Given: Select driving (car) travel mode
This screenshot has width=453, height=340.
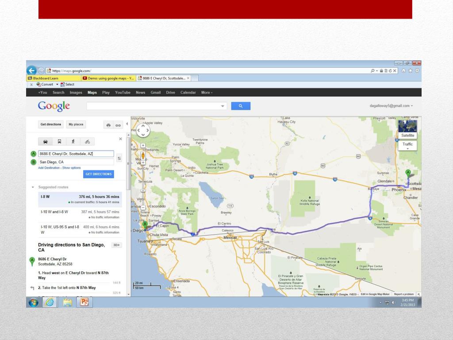Looking at the screenshot, I should pos(46,142).
